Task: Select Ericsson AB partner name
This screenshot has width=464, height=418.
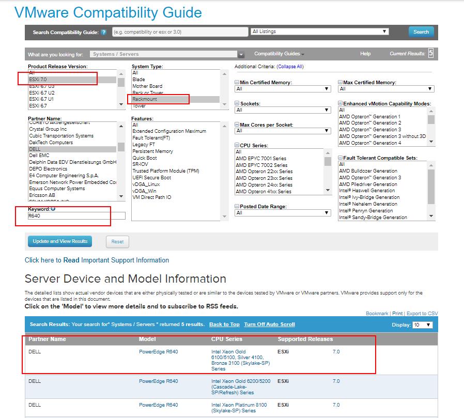Action: tap(72, 195)
